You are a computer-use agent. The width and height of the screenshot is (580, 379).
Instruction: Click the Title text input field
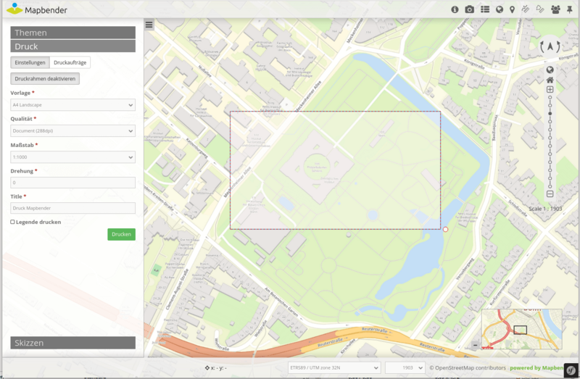[x=72, y=209]
